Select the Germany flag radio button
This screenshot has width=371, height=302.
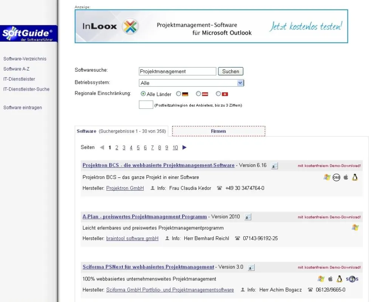pyautogui.click(x=178, y=94)
